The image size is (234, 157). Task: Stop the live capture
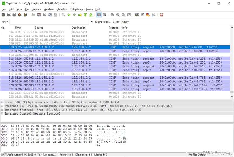[x=19, y=15]
